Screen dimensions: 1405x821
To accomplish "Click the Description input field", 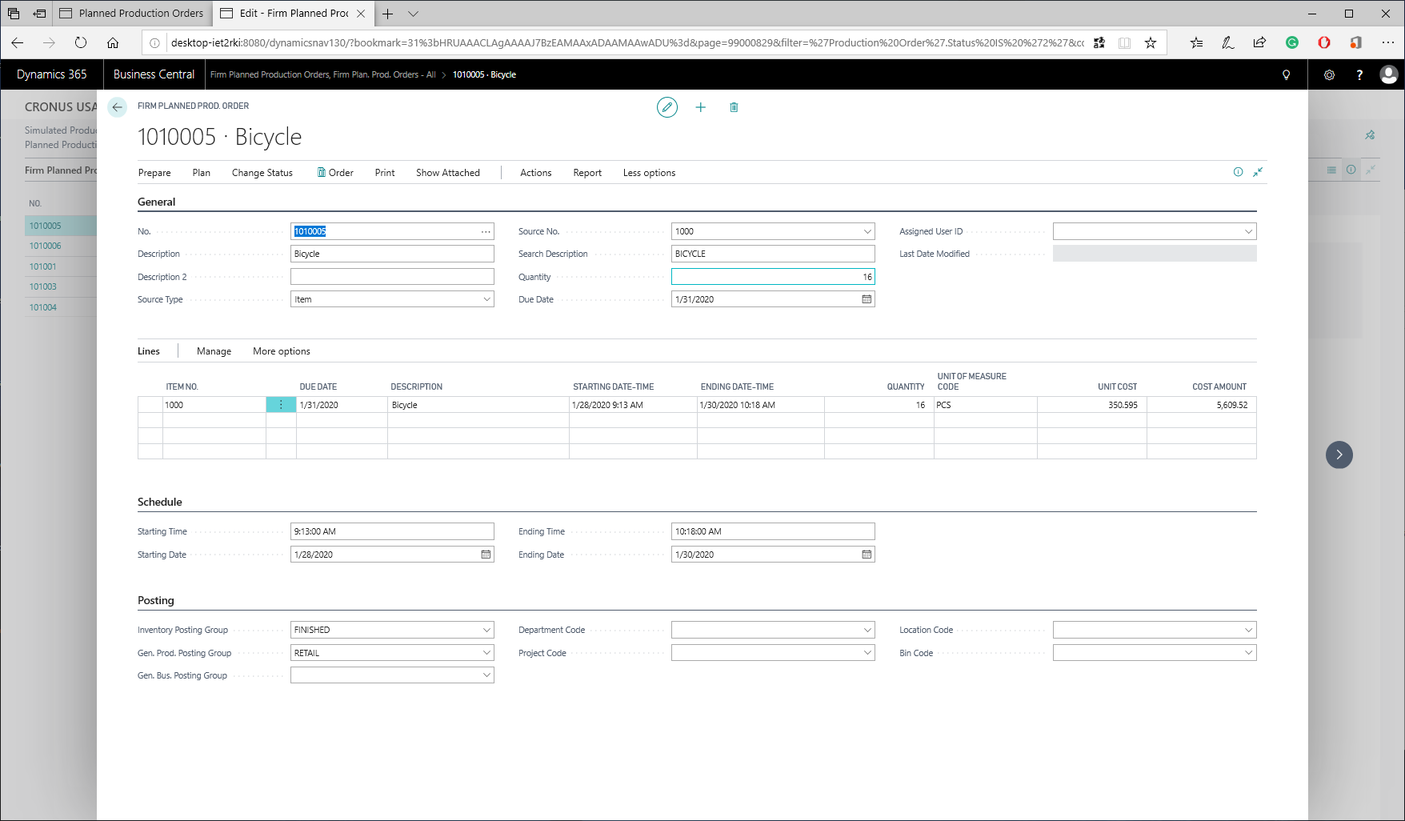I will [x=392, y=254].
